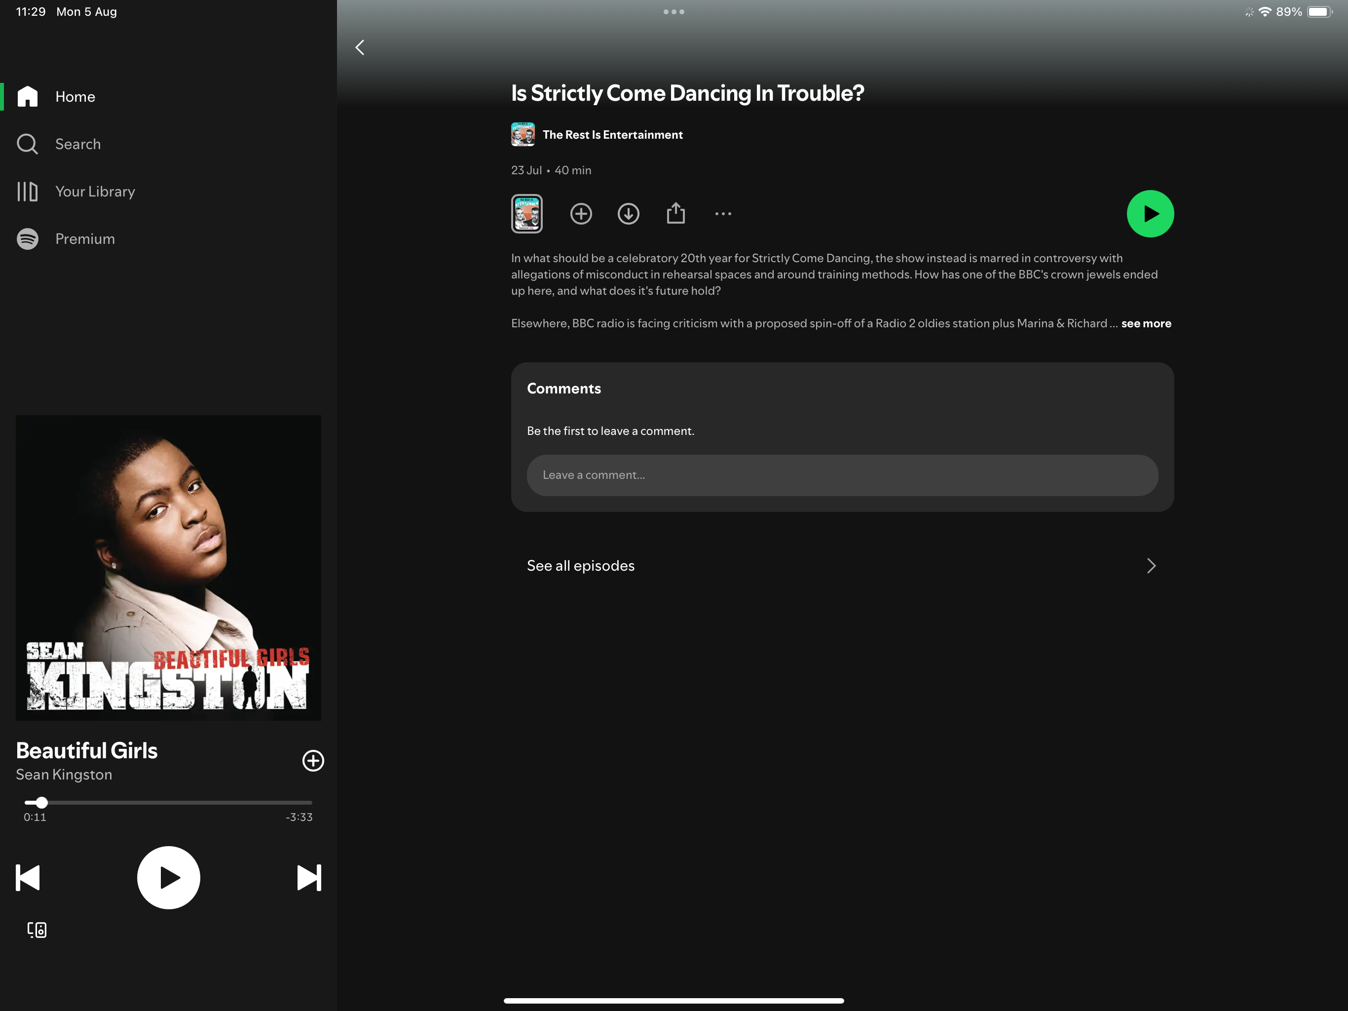Viewport: 1348px width, 1011px height.
Task: Open the Home tab in sidebar
Action: [168, 96]
